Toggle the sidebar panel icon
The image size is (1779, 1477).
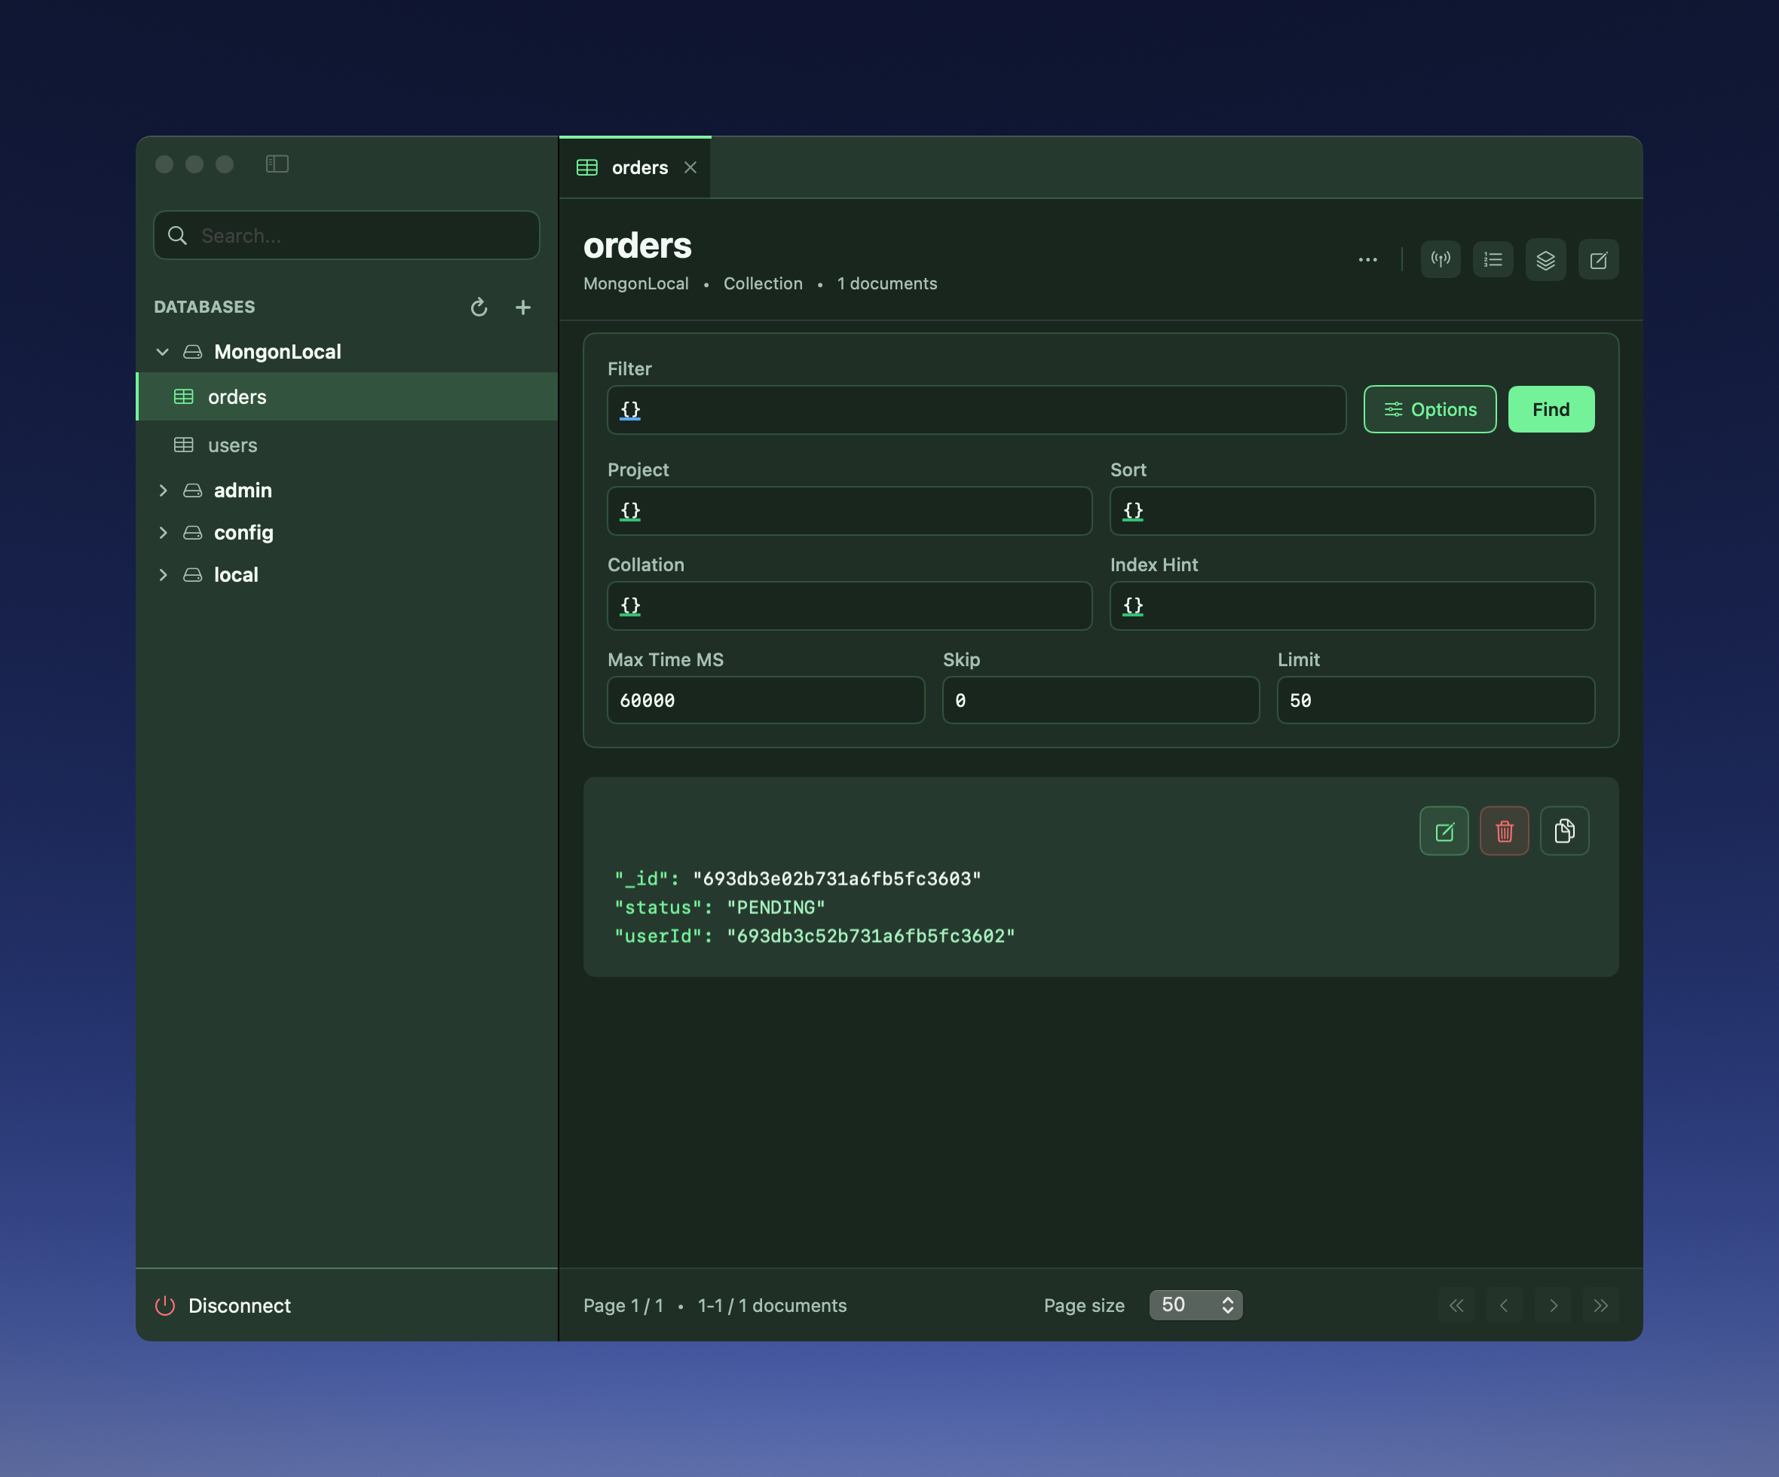(x=277, y=164)
